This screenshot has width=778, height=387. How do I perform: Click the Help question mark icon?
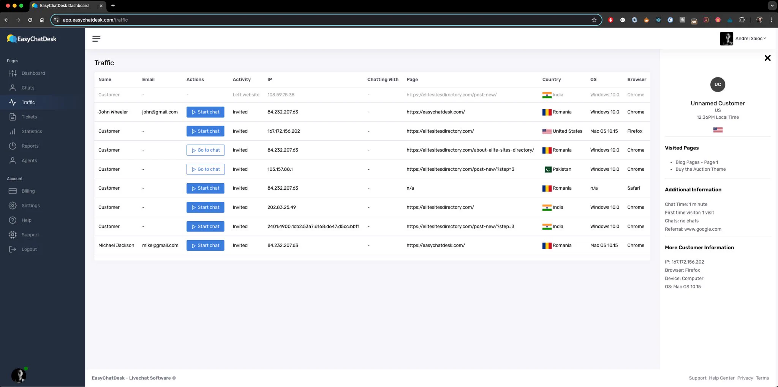[13, 220]
